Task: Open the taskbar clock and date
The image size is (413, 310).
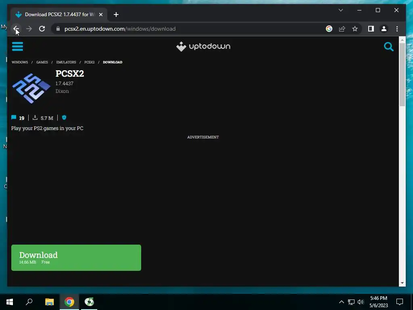Action: [378, 302]
